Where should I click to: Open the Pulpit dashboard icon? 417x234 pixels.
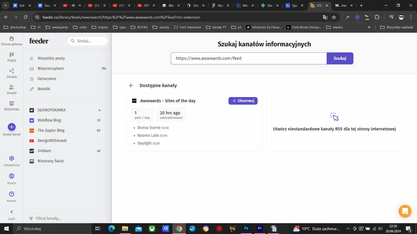(x=11, y=57)
